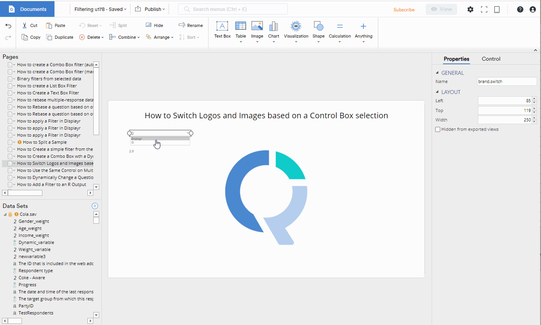Image resolution: width=541 pixels, height=325 pixels.
Task: Click the settings gear icon
Action: coord(470,9)
